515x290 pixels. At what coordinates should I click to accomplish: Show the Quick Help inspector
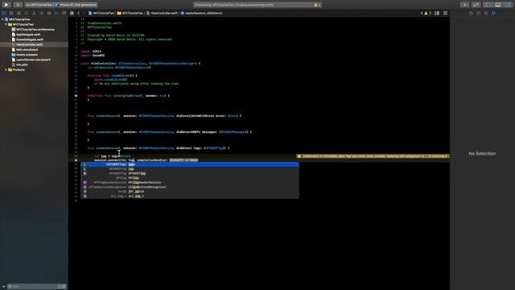(486, 14)
